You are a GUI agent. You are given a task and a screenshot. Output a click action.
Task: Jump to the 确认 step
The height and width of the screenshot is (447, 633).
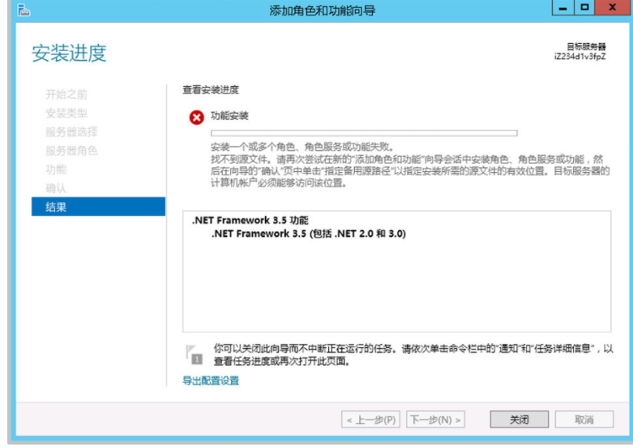coord(56,188)
